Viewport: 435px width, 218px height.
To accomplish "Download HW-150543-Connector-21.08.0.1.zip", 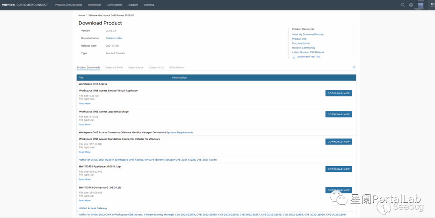I will pyautogui.click(x=338, y=190).
